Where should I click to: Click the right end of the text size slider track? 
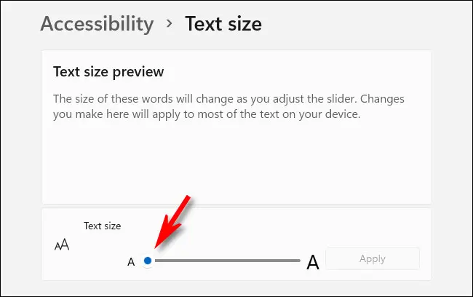pyautogui.click(x=298, y=260)
